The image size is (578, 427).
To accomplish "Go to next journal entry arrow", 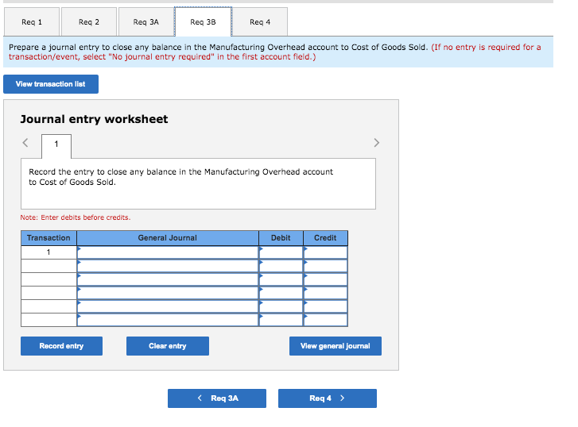I will 376,142.
